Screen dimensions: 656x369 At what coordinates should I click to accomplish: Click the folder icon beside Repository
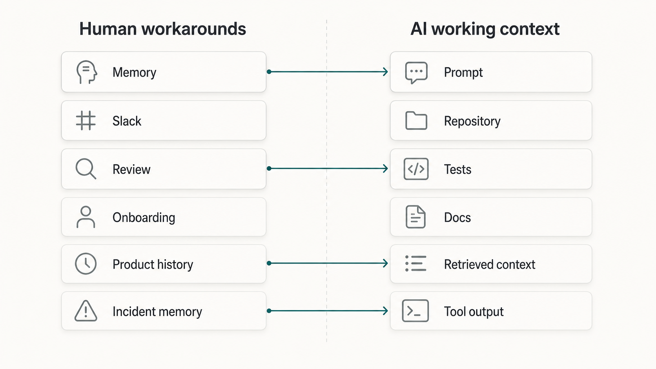tap(416, 121)
